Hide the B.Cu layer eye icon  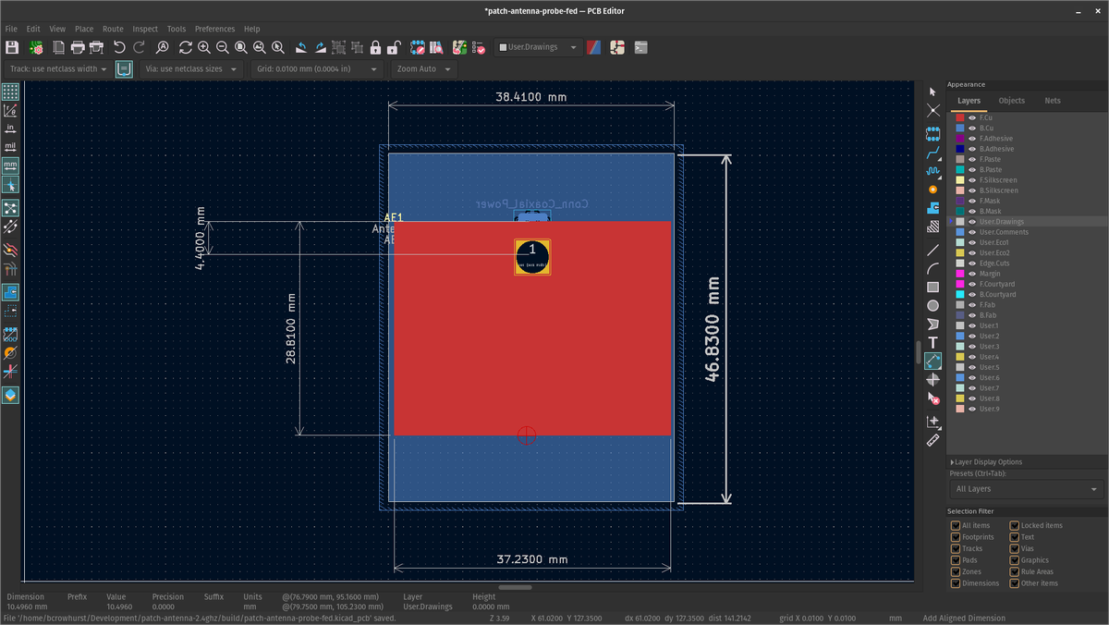972,129
